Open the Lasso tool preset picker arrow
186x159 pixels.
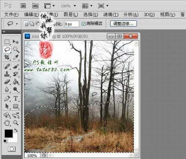coord(16,24)
